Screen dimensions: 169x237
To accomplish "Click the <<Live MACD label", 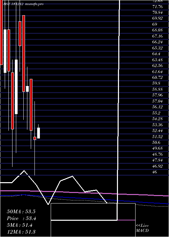I will (x=142, y=228).
